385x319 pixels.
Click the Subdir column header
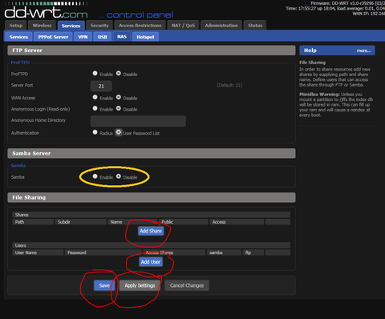tap(80, 222)
